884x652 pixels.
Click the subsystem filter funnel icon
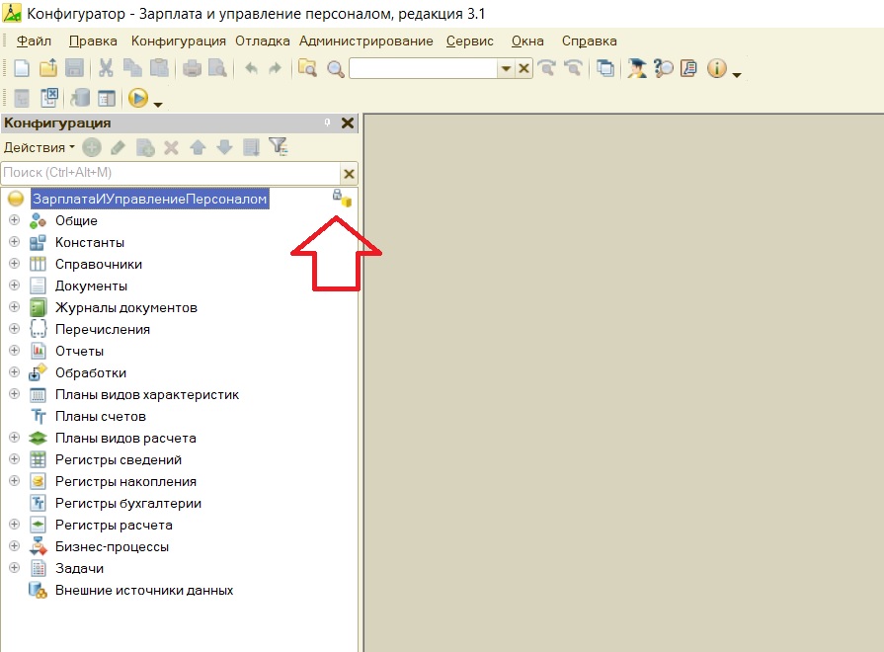278,147
